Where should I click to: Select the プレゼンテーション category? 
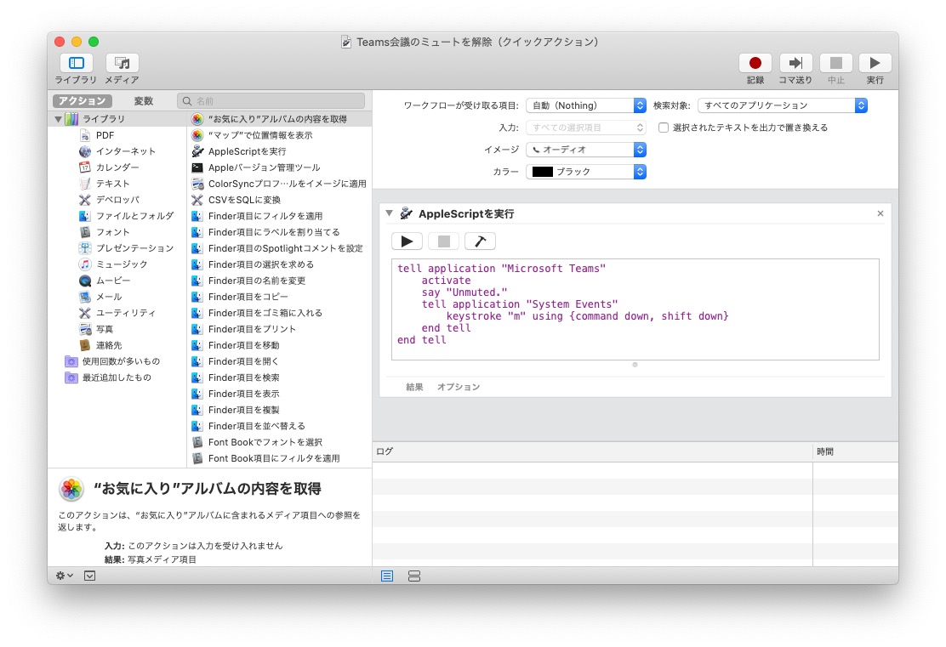[118, 248]
